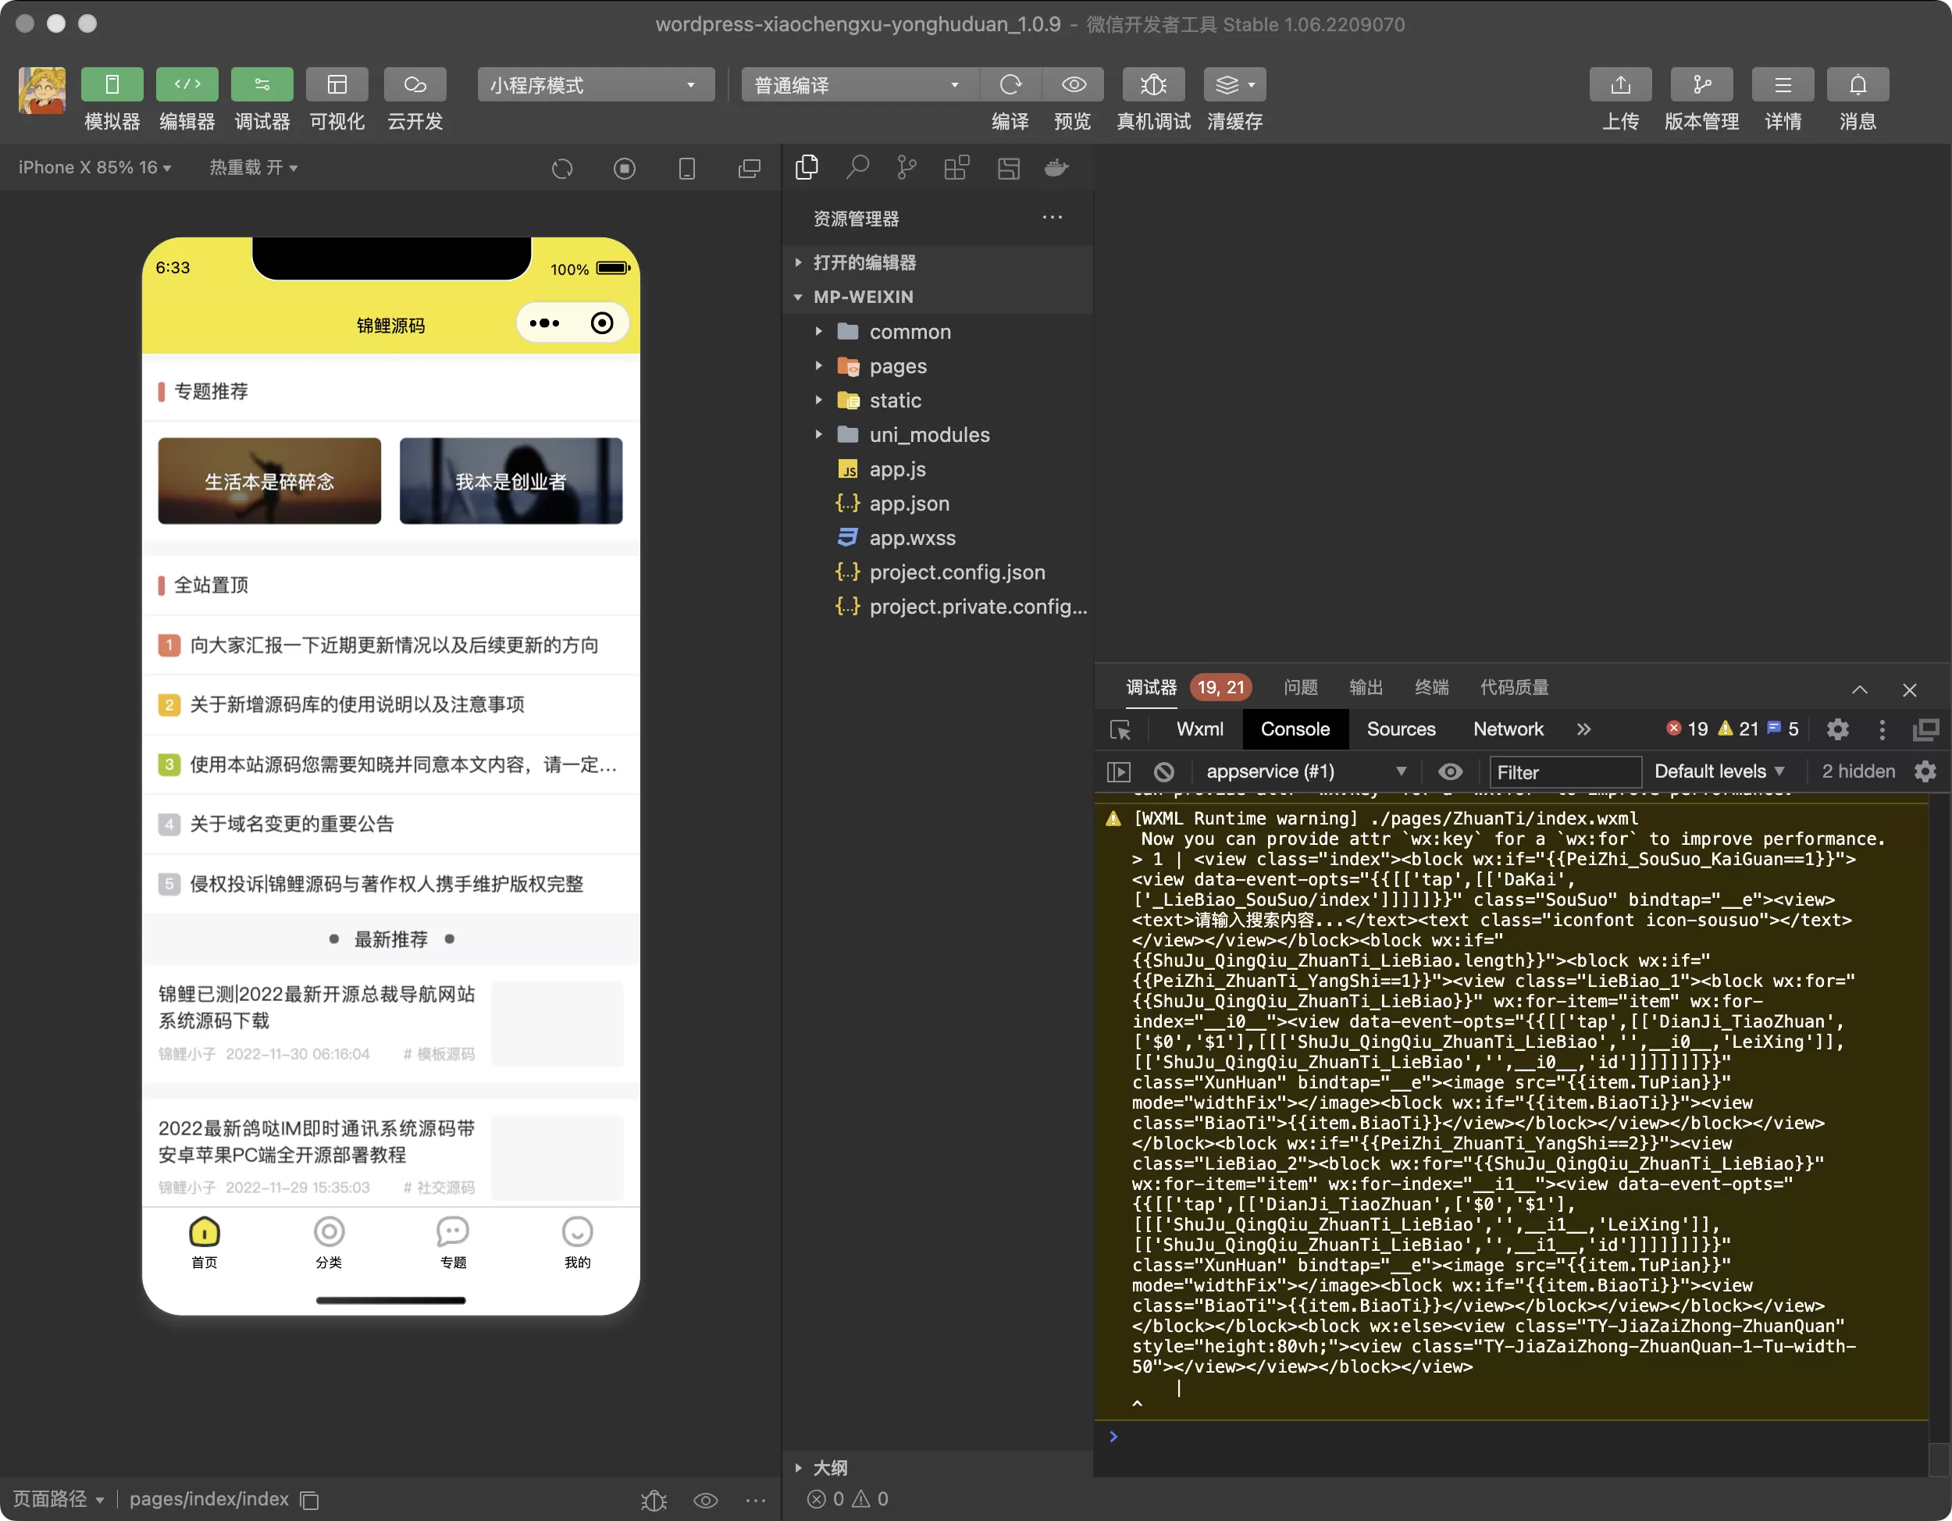Viewport: 1952px width, 1521px height.
Task: Click the upload (上传) button
Action: 1620,85
